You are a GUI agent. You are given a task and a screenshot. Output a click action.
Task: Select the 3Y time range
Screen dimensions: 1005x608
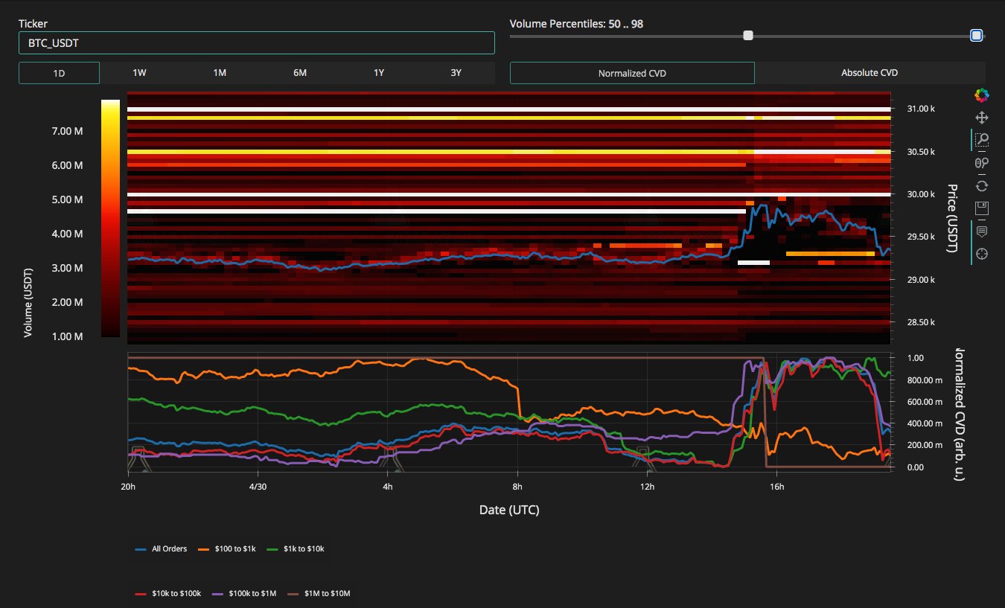point(455,73)
